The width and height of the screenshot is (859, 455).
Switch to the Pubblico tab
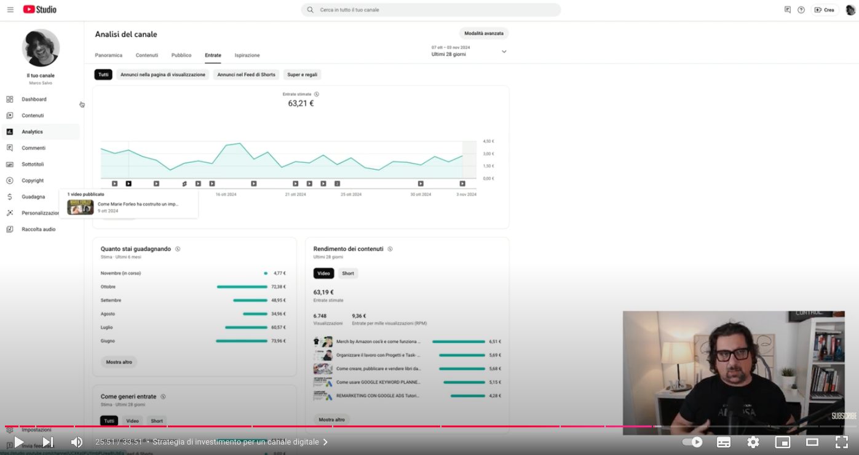tap(181, 55)
